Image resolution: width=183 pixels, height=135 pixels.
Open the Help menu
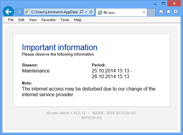78,20
